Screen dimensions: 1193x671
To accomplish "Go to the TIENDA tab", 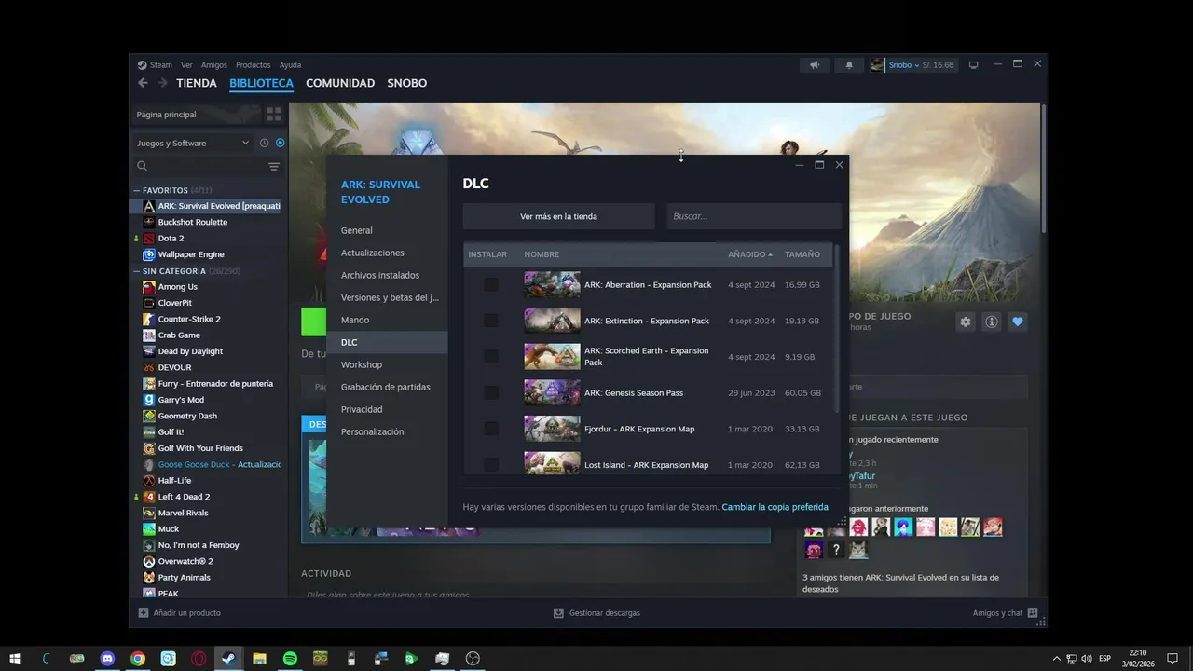I will tap(197, 83).
